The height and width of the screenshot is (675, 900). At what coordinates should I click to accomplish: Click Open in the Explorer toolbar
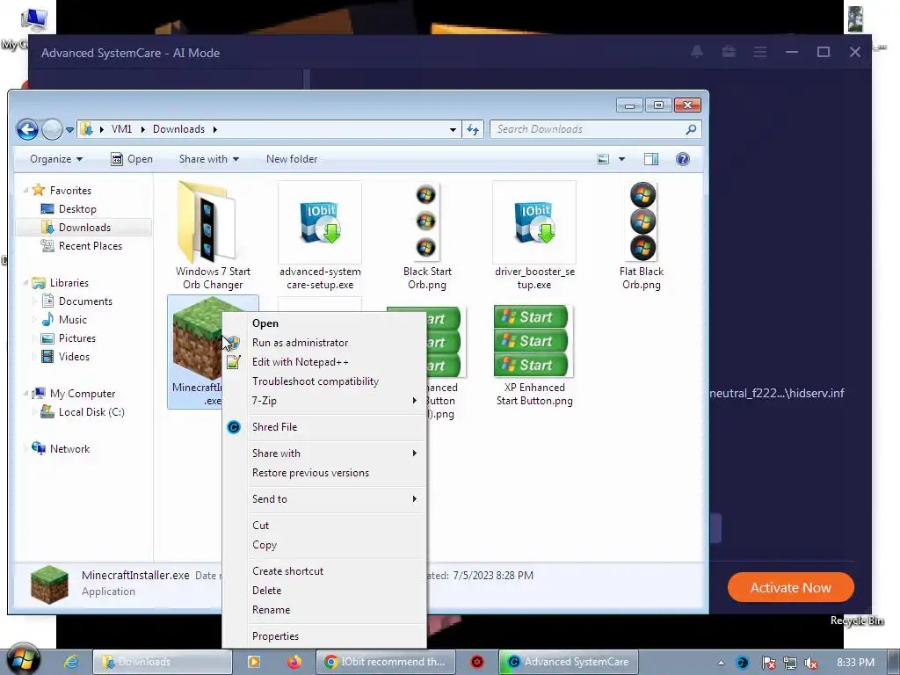click(x=132, y=159)
